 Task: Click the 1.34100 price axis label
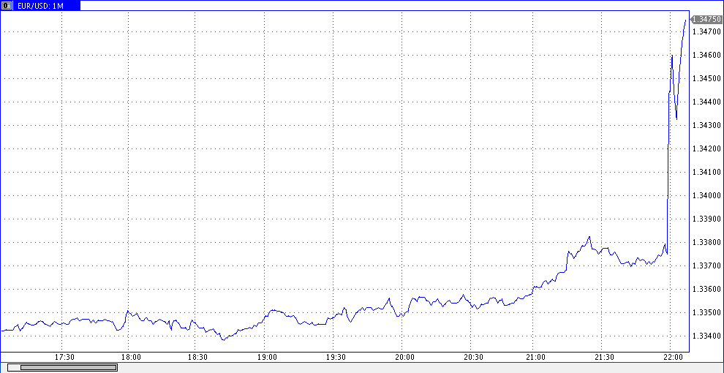707,172
